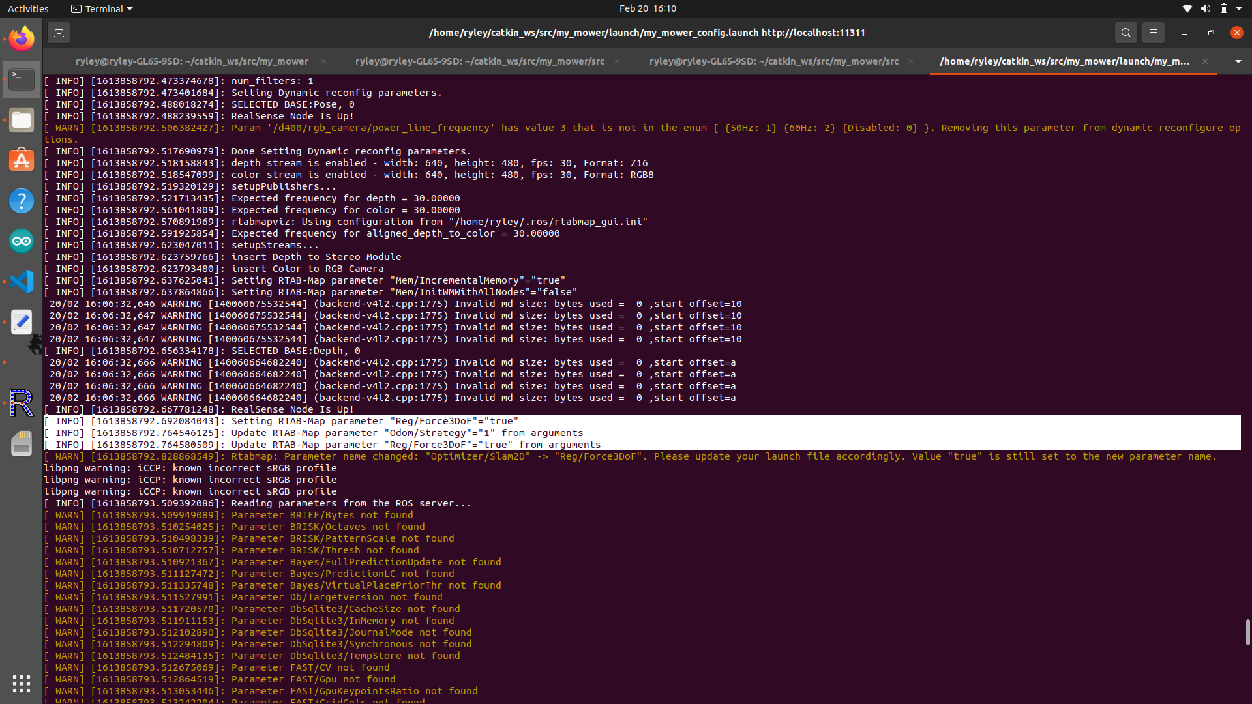This screenshot has width=1252, height=704.
Task: Switch to the first my_mower tab
Action: tap(192, 61)
